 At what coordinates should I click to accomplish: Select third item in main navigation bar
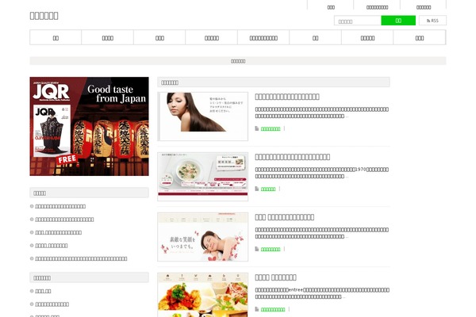159,37
